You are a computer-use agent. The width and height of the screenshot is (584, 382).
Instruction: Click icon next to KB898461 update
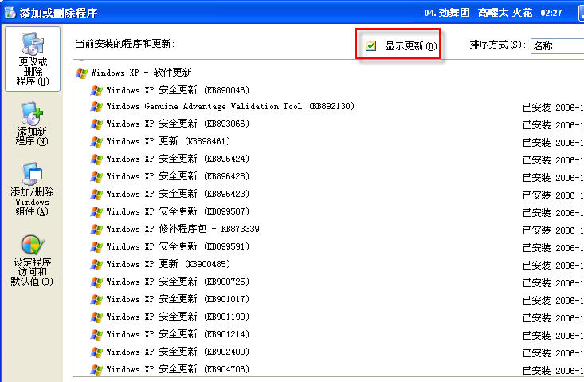tap(96, 142)
